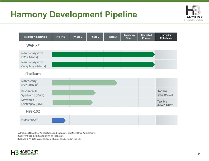
Task: Click the light green bar for Myotonic Dystrophy
Action: (73, 102)
